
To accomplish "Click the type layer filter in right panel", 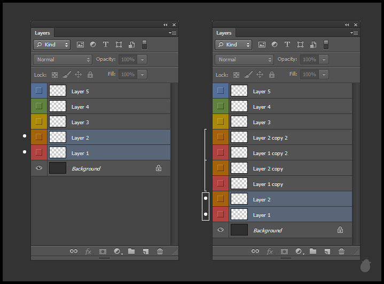I will [x=287, y=45].
